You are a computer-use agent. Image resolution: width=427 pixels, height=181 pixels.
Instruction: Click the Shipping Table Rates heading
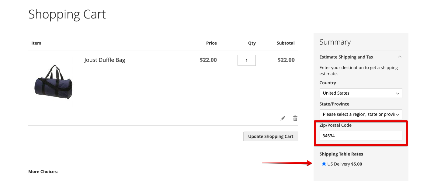341,154
